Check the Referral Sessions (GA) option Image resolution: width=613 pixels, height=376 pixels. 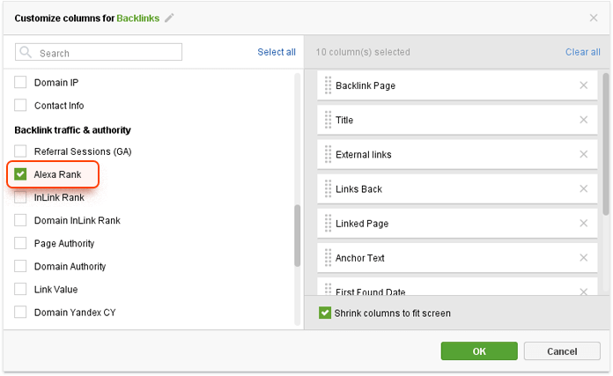click(20, 151)
